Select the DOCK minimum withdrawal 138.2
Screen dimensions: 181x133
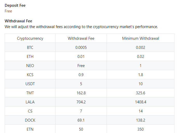141,120
